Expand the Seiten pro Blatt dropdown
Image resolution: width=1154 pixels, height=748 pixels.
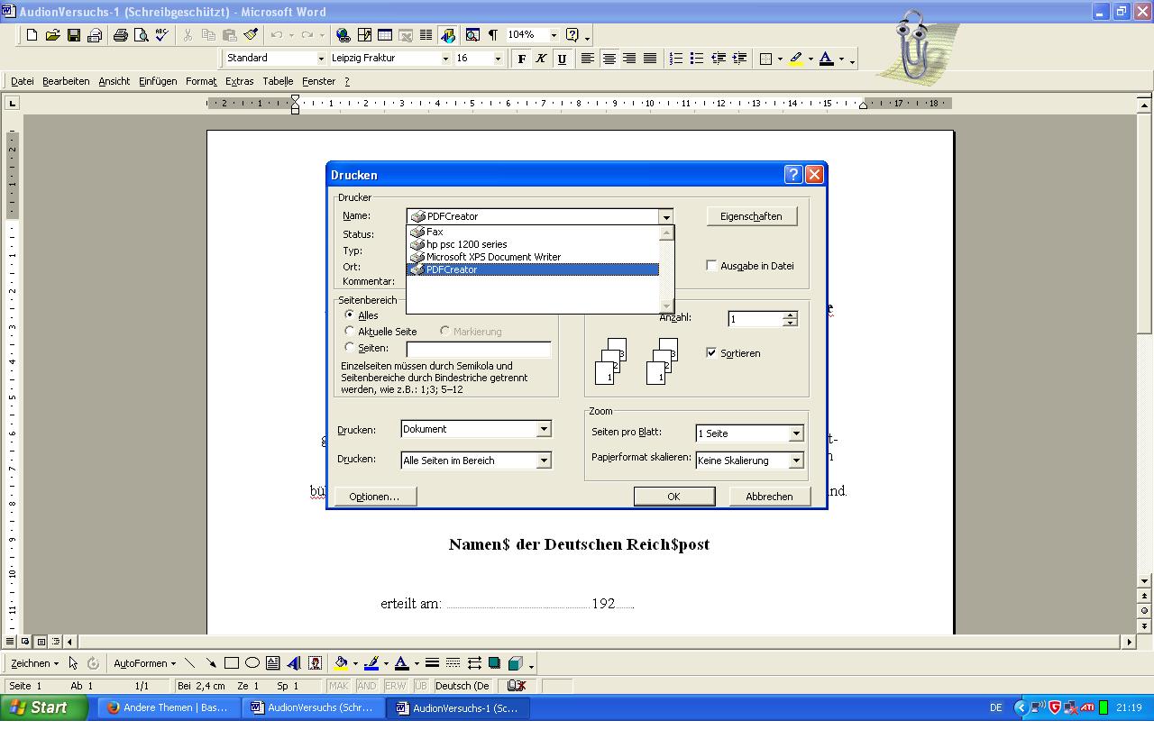796,433
